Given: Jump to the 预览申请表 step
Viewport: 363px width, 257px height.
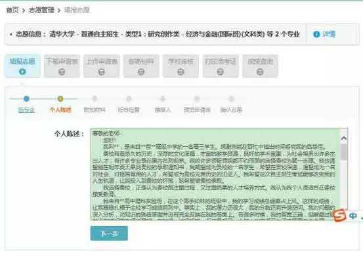Looking at the screenshot, I should tap(197, 110).
